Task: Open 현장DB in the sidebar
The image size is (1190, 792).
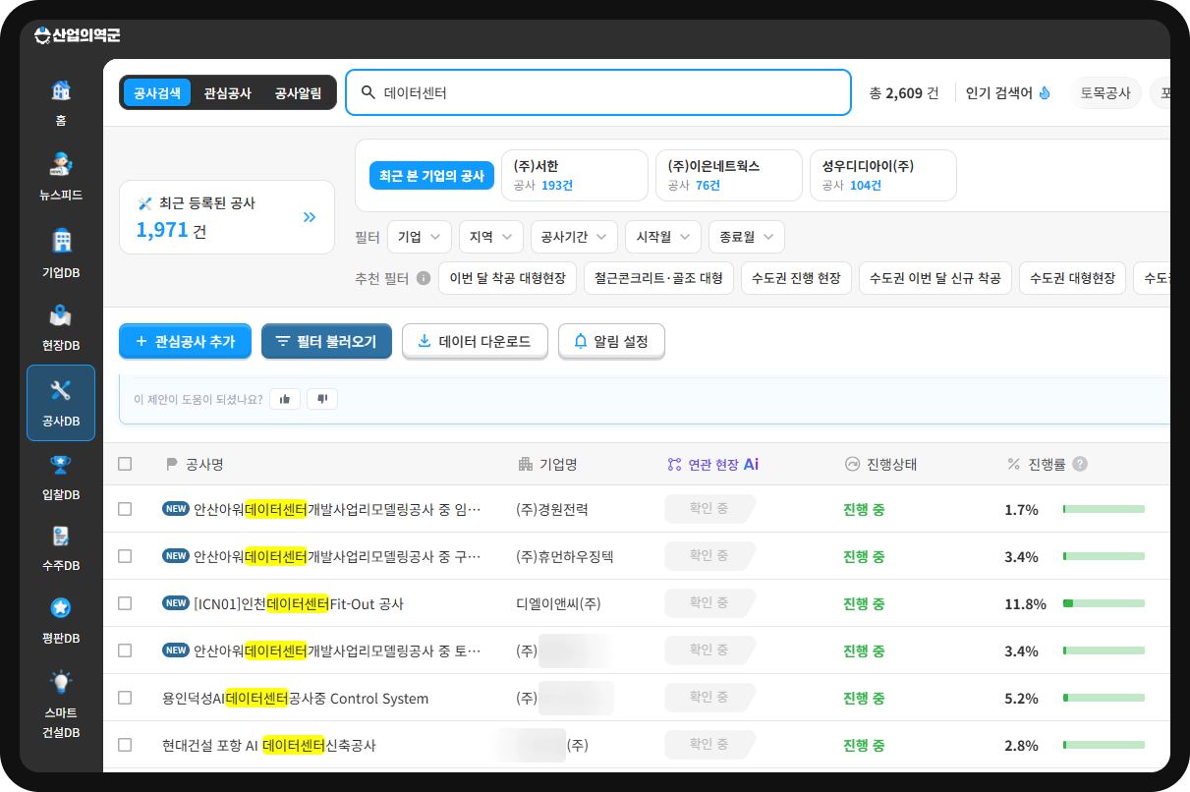Action: coord(61,328)
